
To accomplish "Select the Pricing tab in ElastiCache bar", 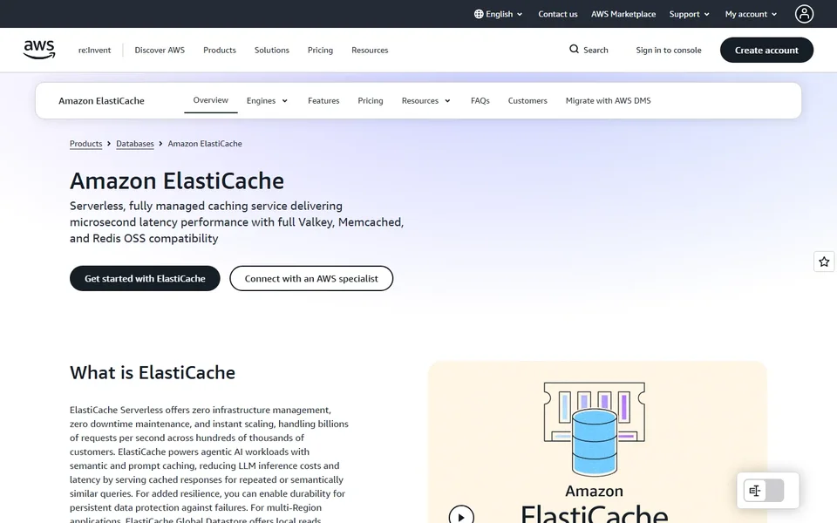I will point(371,100).
